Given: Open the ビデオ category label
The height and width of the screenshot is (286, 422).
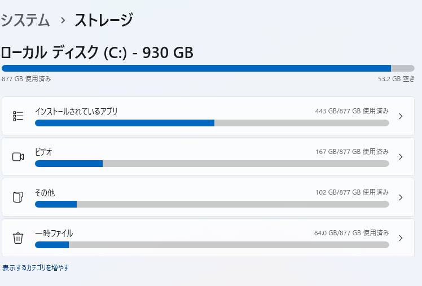Looking at the screenshot, I should point(43,152).
